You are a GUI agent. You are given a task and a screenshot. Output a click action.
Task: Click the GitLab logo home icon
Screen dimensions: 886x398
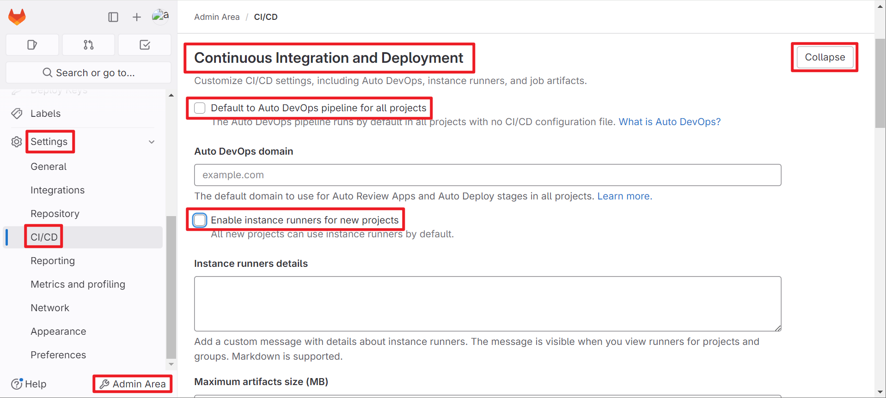click(17, 17)
